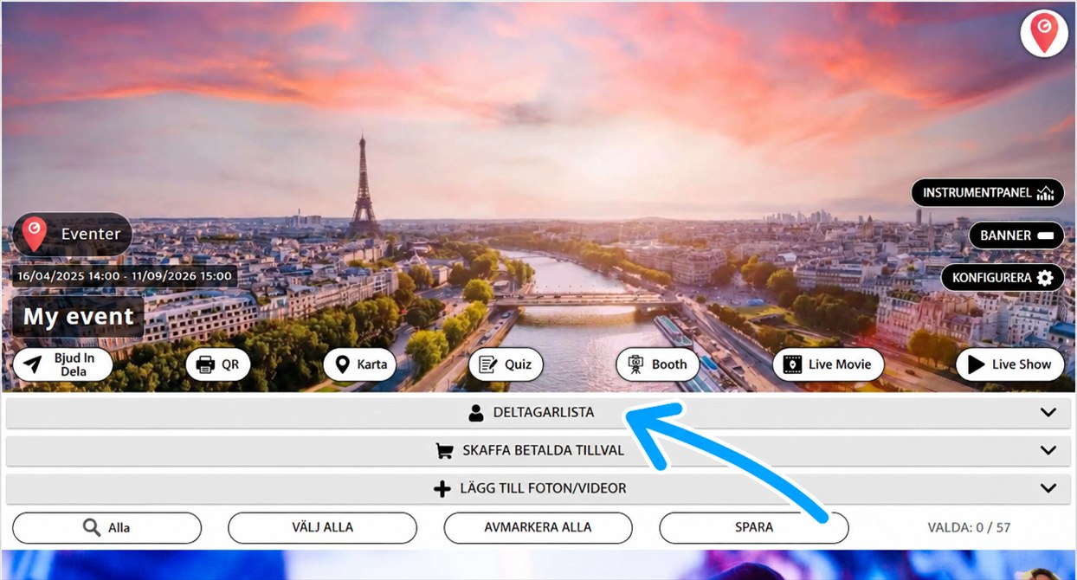1077x580 pixels.
Task: Click Avmarkera Alla to deselect
Action: coord(538,527)
